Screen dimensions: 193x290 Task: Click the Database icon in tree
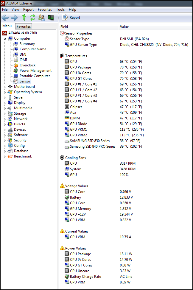pyautogui.click(x=10, y=151)
